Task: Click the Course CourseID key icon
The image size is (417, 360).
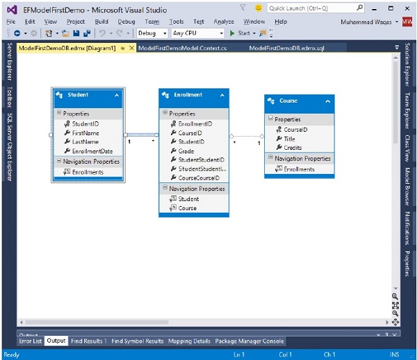Action: pyautogui.click(x=279, y=130)
